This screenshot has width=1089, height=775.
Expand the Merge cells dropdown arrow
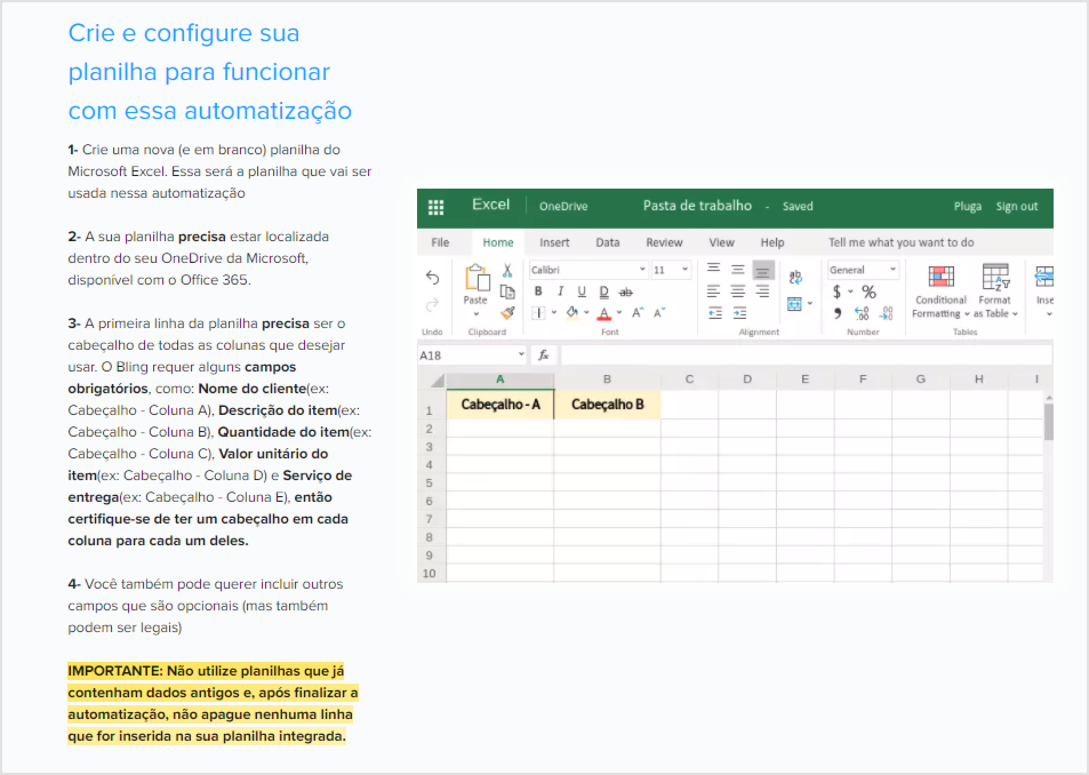tap(810, 303)
